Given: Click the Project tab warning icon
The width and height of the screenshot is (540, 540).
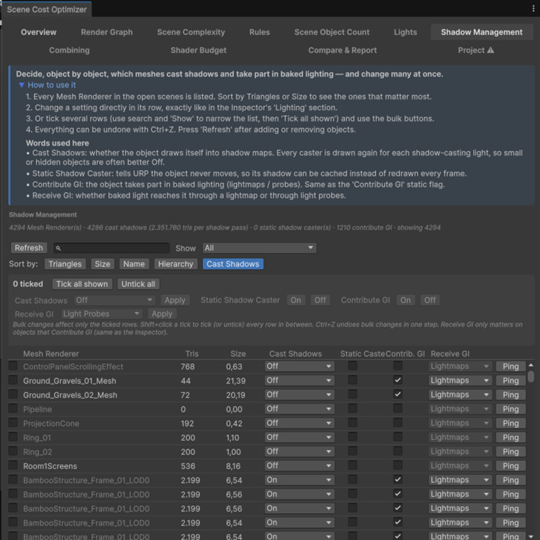Looking at the screenshot, I should (491, 50).
